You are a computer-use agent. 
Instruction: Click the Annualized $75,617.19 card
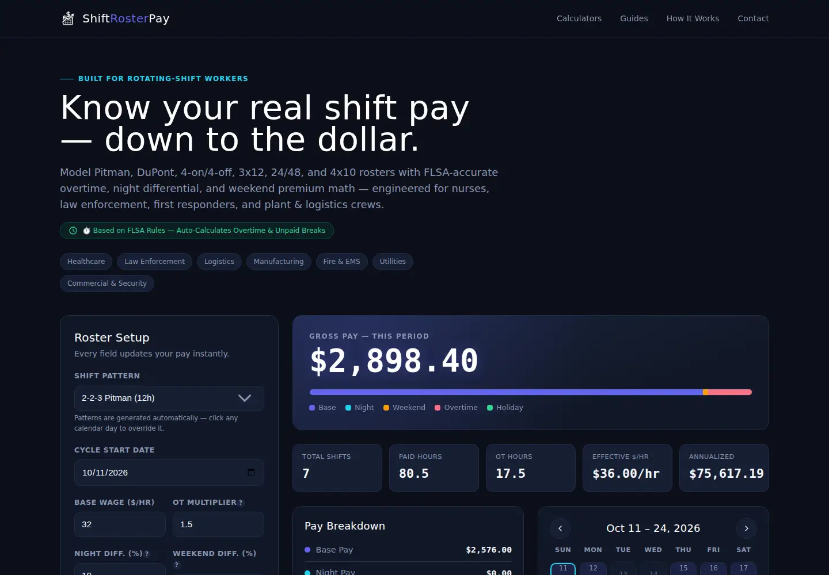point(724,468)
